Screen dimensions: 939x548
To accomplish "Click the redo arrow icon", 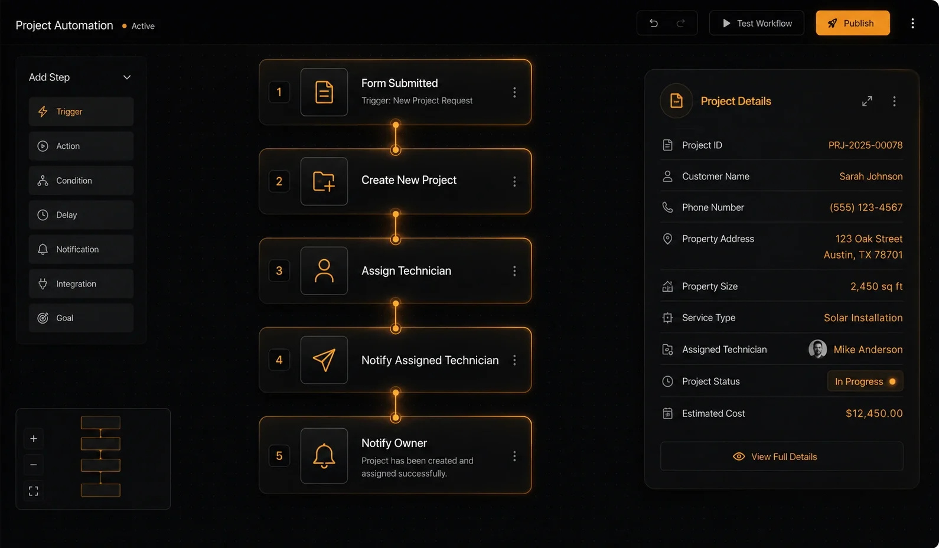I will 680,23.
